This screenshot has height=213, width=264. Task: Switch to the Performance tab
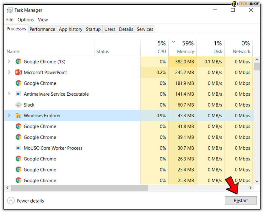pyautogui.click(x=42, y=29)
